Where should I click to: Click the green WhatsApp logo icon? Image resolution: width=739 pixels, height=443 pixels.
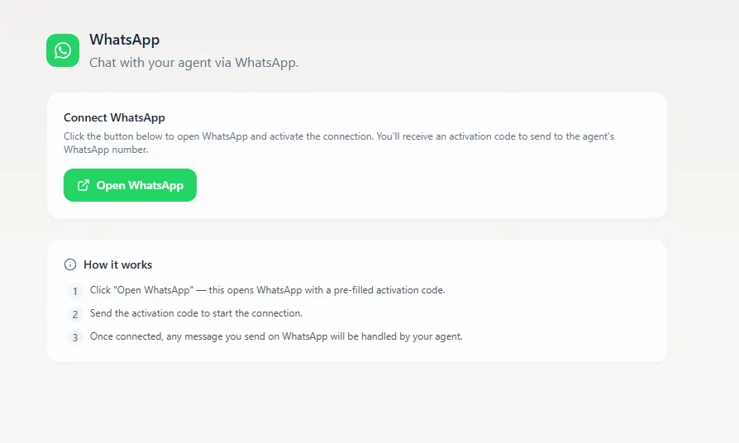click(x=63, y=50)
